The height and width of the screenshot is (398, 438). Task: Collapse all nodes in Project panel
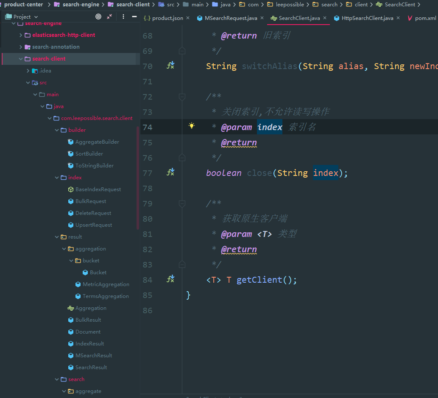coord(109,17)
